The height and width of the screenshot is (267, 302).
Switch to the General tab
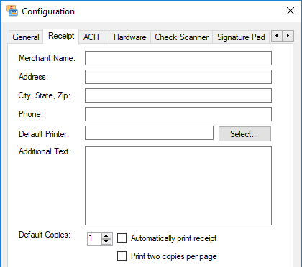point(26,37)
